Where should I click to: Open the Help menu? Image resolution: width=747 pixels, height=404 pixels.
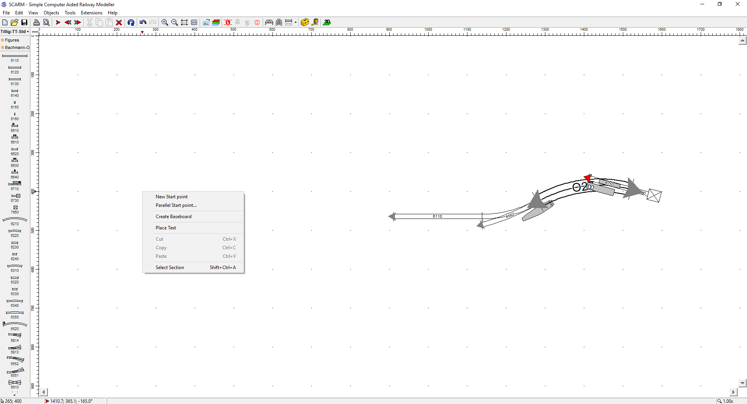[x=112, y=13]
